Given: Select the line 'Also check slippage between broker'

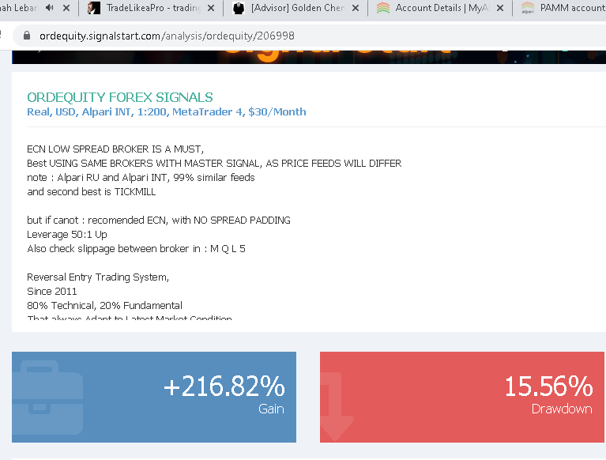Looking at the screenshot, I should 136,249.
